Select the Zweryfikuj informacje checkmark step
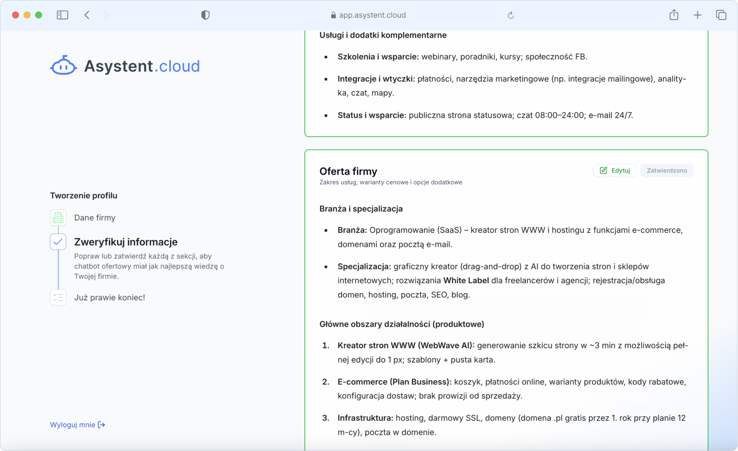 58,242
